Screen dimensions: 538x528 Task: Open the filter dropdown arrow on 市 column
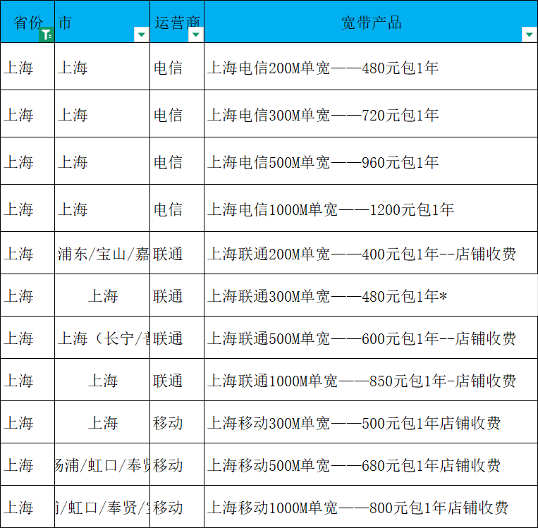(141, 35)
